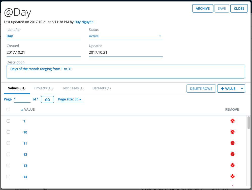252x190 pixels.
Task: Click the values list vertical scrollbar
Action: point(248,123)
